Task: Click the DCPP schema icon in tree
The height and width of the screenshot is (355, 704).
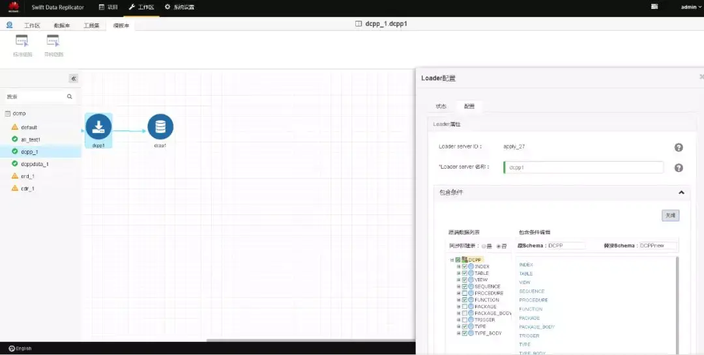Action: (465, 260)
